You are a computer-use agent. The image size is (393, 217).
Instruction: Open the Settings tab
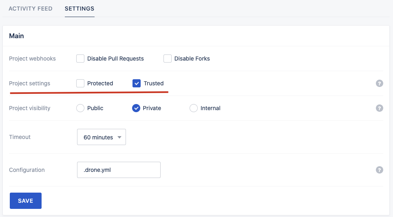(79, 9)
